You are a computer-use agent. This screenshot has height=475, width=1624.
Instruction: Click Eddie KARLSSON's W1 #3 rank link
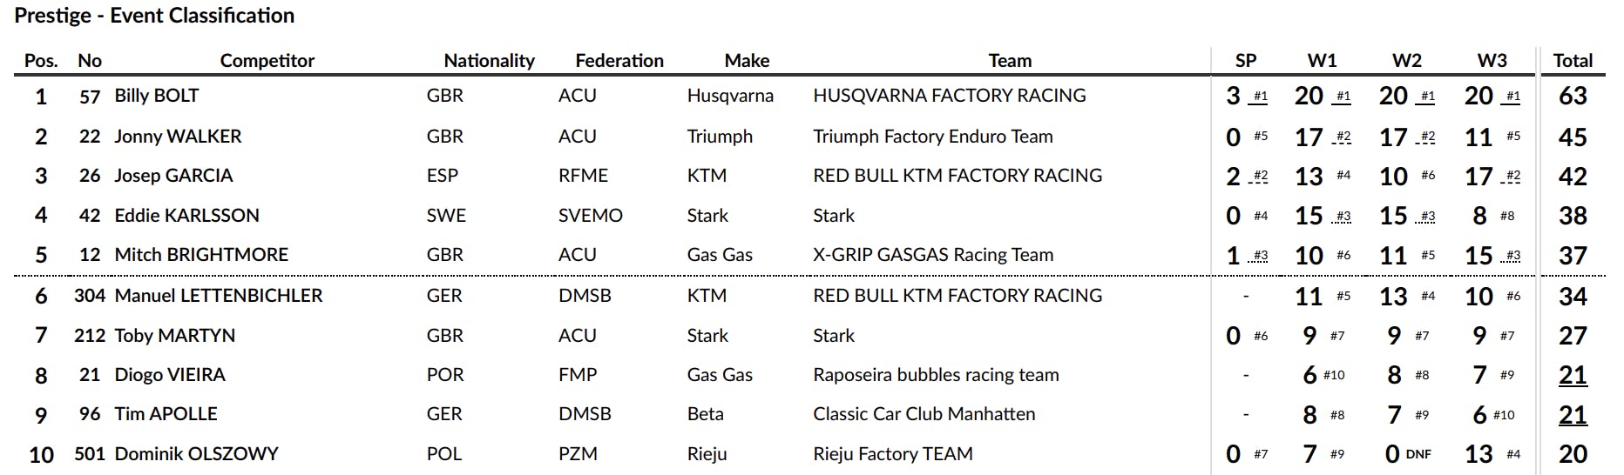1343,217
